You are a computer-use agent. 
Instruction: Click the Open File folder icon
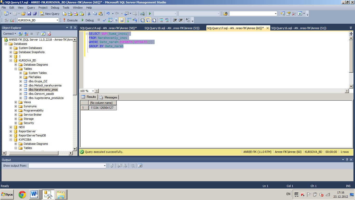[23, 14]
